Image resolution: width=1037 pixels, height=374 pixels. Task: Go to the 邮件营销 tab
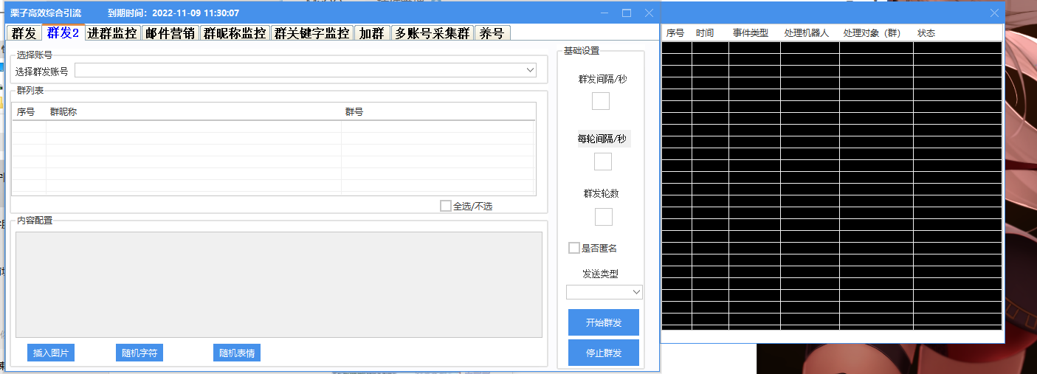[170, 33]
